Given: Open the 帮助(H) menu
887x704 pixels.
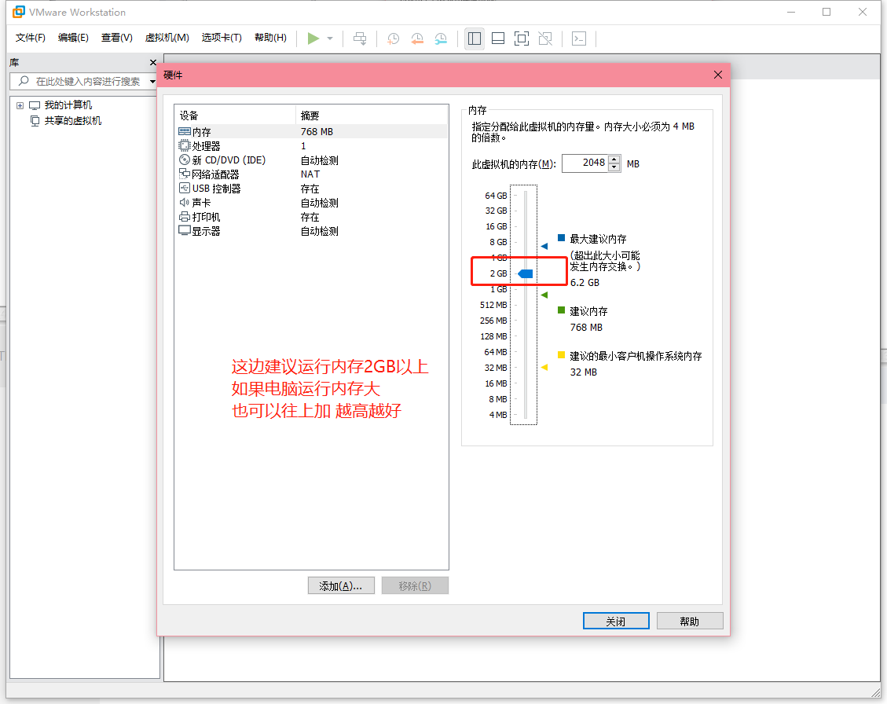Looking at the screenshot, I should pos(270,38).
